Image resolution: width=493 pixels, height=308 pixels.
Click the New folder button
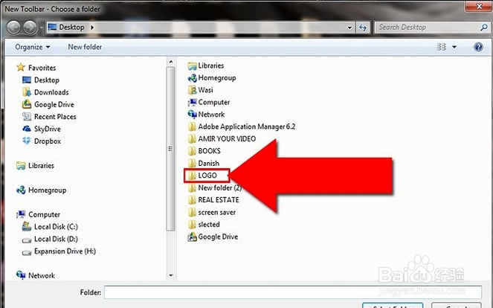coord(85,47)
